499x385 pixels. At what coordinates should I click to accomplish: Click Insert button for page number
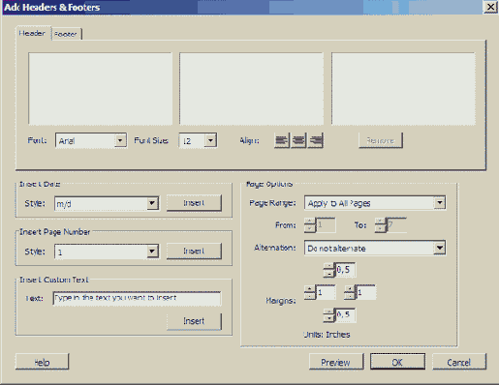click(194, 251)
